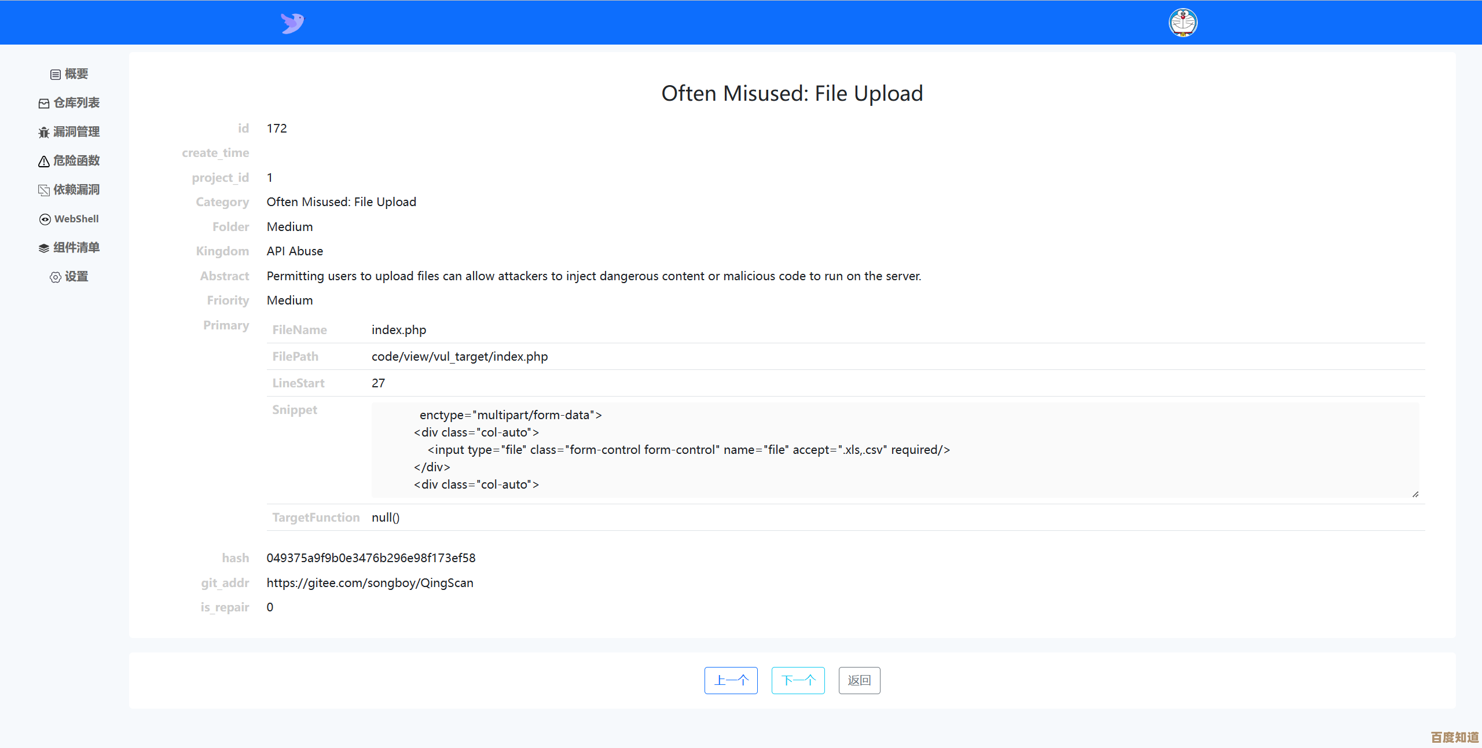Click the gitee.com/songboy/QingScan address

(x=370, y=583)
